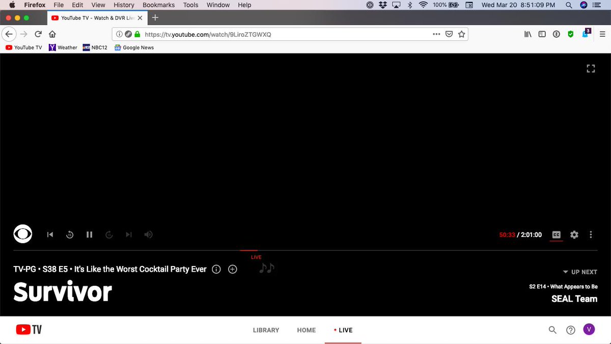
Task: Save page to Pocket
Action: click(449, 34)
